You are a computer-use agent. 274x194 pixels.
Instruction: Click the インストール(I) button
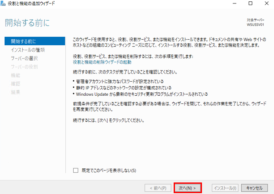pyautogui.click(x=225, y=188)
